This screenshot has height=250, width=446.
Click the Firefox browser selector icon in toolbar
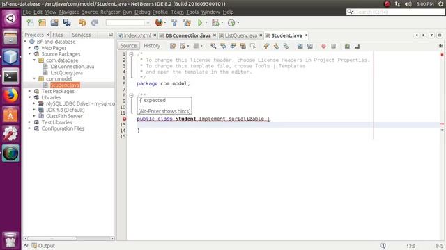159,23
